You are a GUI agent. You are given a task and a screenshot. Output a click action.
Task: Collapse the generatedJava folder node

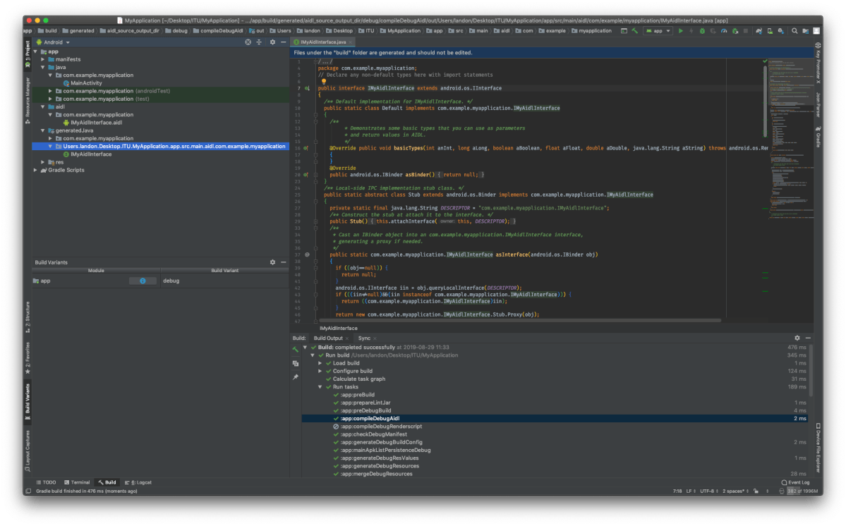(43, 130)
